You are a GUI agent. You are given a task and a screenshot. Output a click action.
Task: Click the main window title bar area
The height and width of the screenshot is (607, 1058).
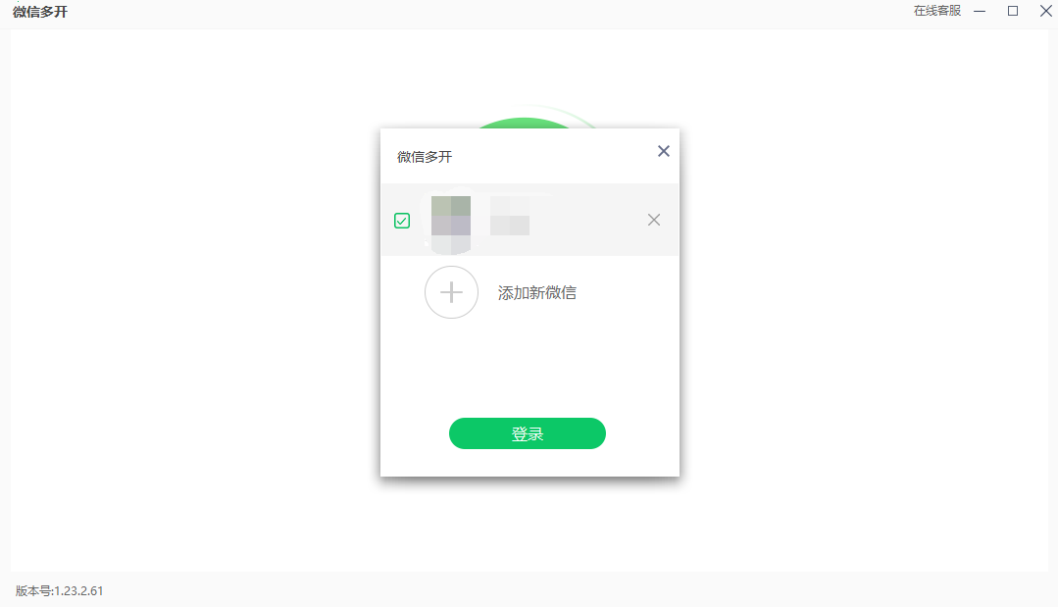[473, 12]
